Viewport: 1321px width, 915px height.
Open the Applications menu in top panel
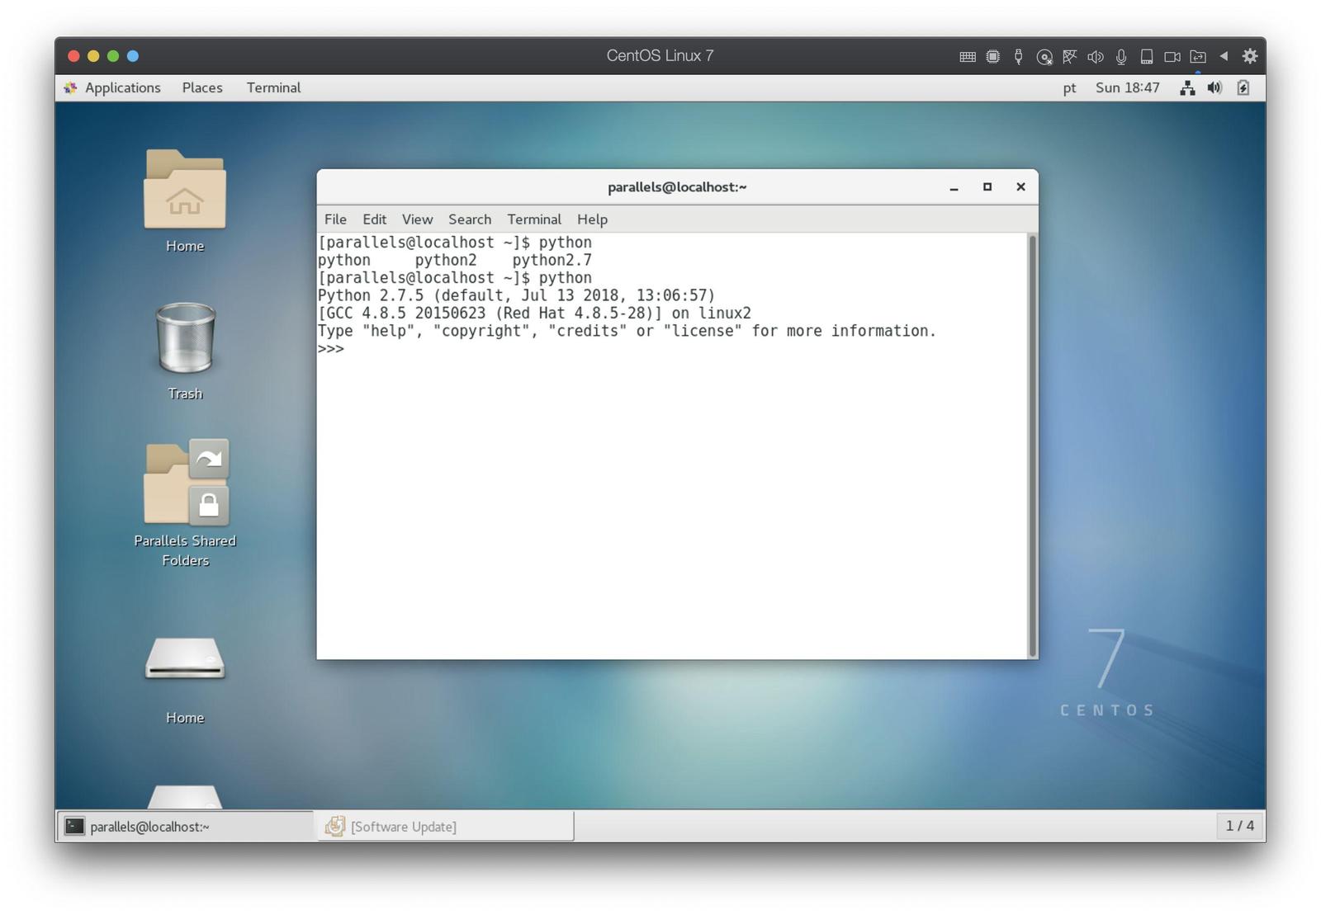pos(122,87)
